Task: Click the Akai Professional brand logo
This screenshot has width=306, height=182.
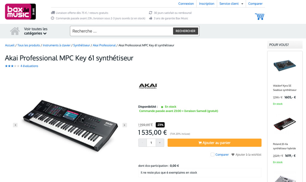Action: tap(148, 86)
